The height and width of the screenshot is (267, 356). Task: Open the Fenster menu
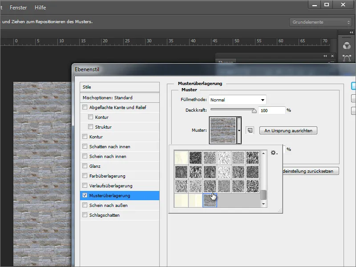[x=18, y=8]
